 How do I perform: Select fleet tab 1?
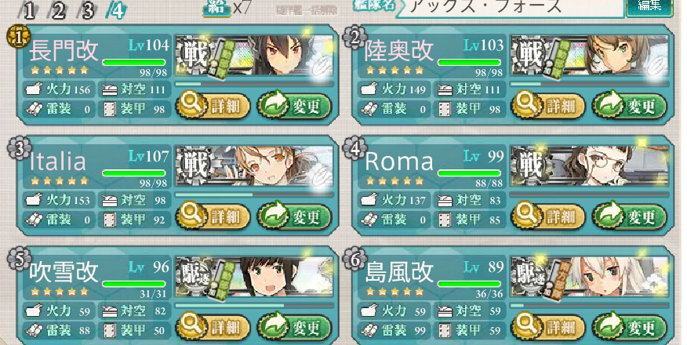click(x=29, y=11)
